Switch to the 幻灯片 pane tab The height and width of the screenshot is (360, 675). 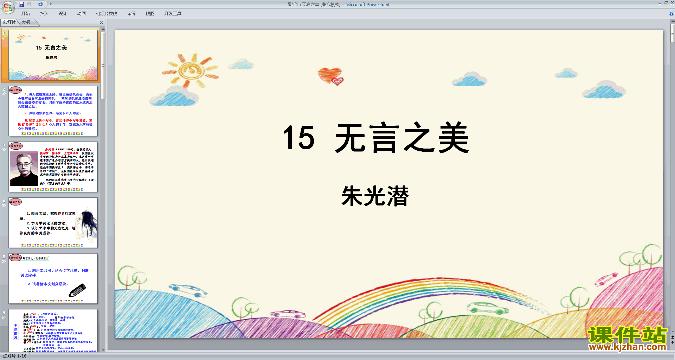coord(9,22)
